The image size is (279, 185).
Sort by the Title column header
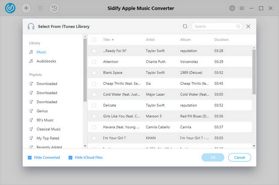click(106, 40)
